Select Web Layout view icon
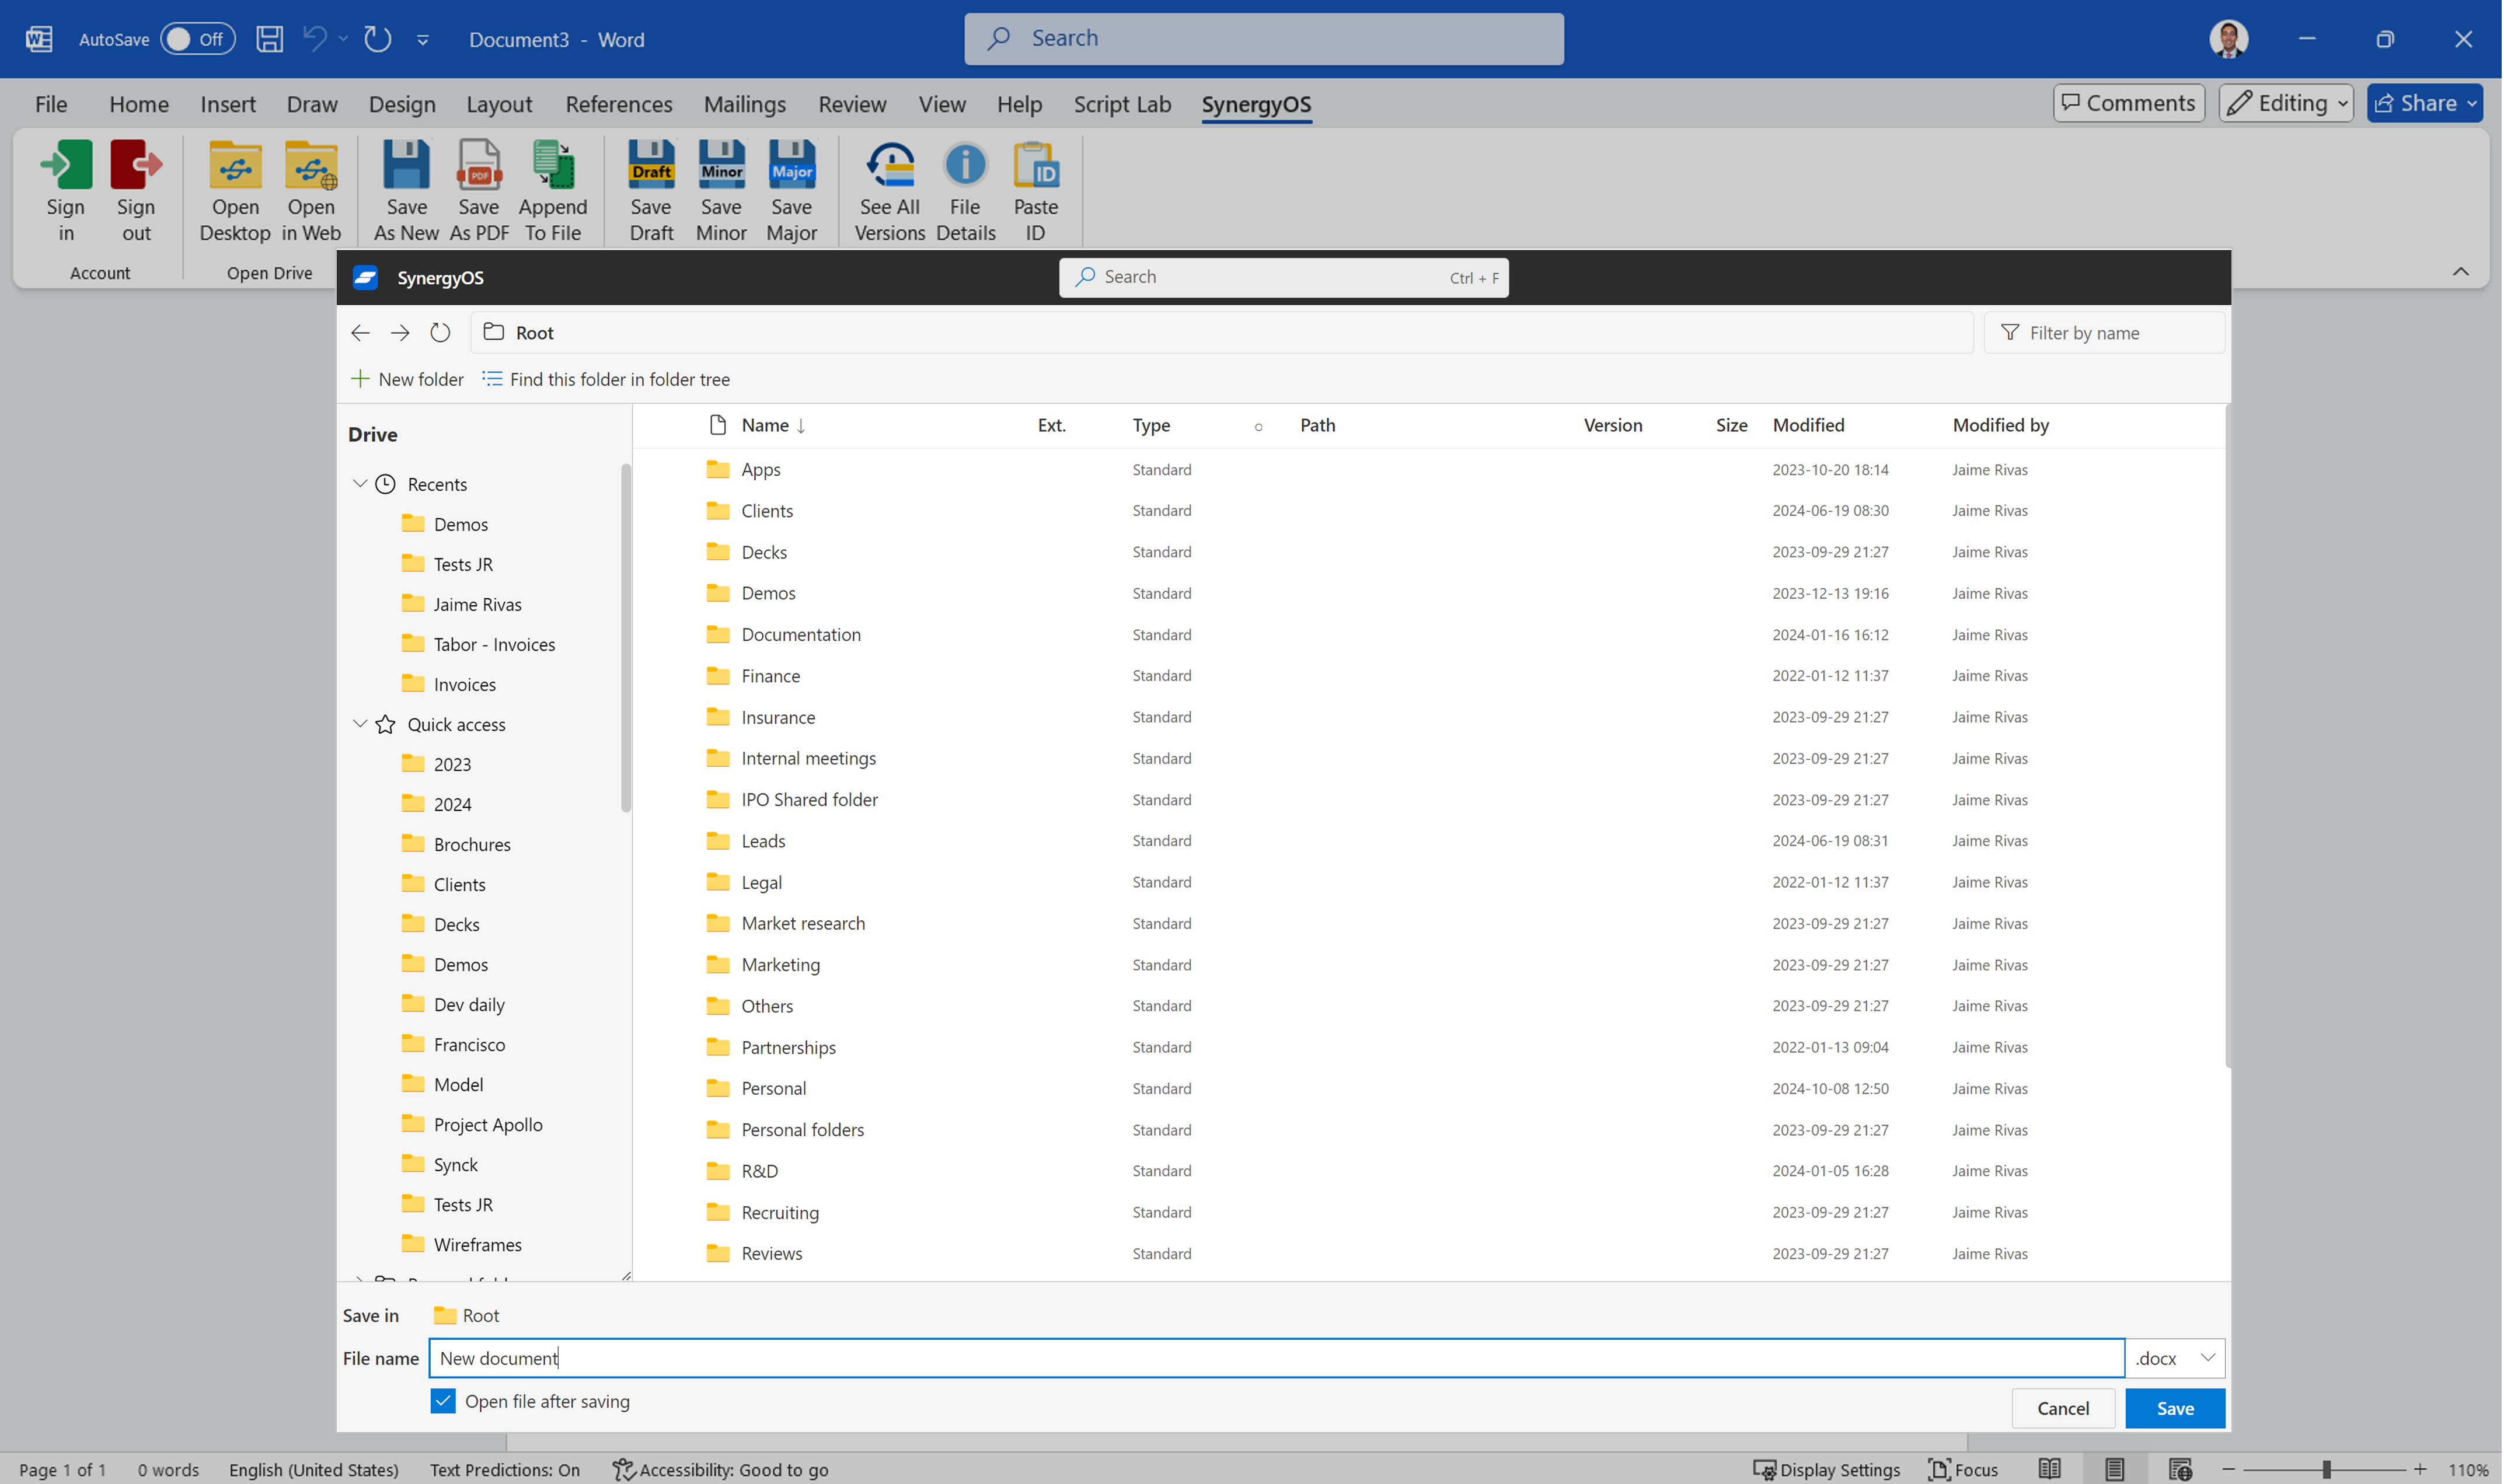Screen dimensions: 2504x1484 click(x=2180, y=1469)
